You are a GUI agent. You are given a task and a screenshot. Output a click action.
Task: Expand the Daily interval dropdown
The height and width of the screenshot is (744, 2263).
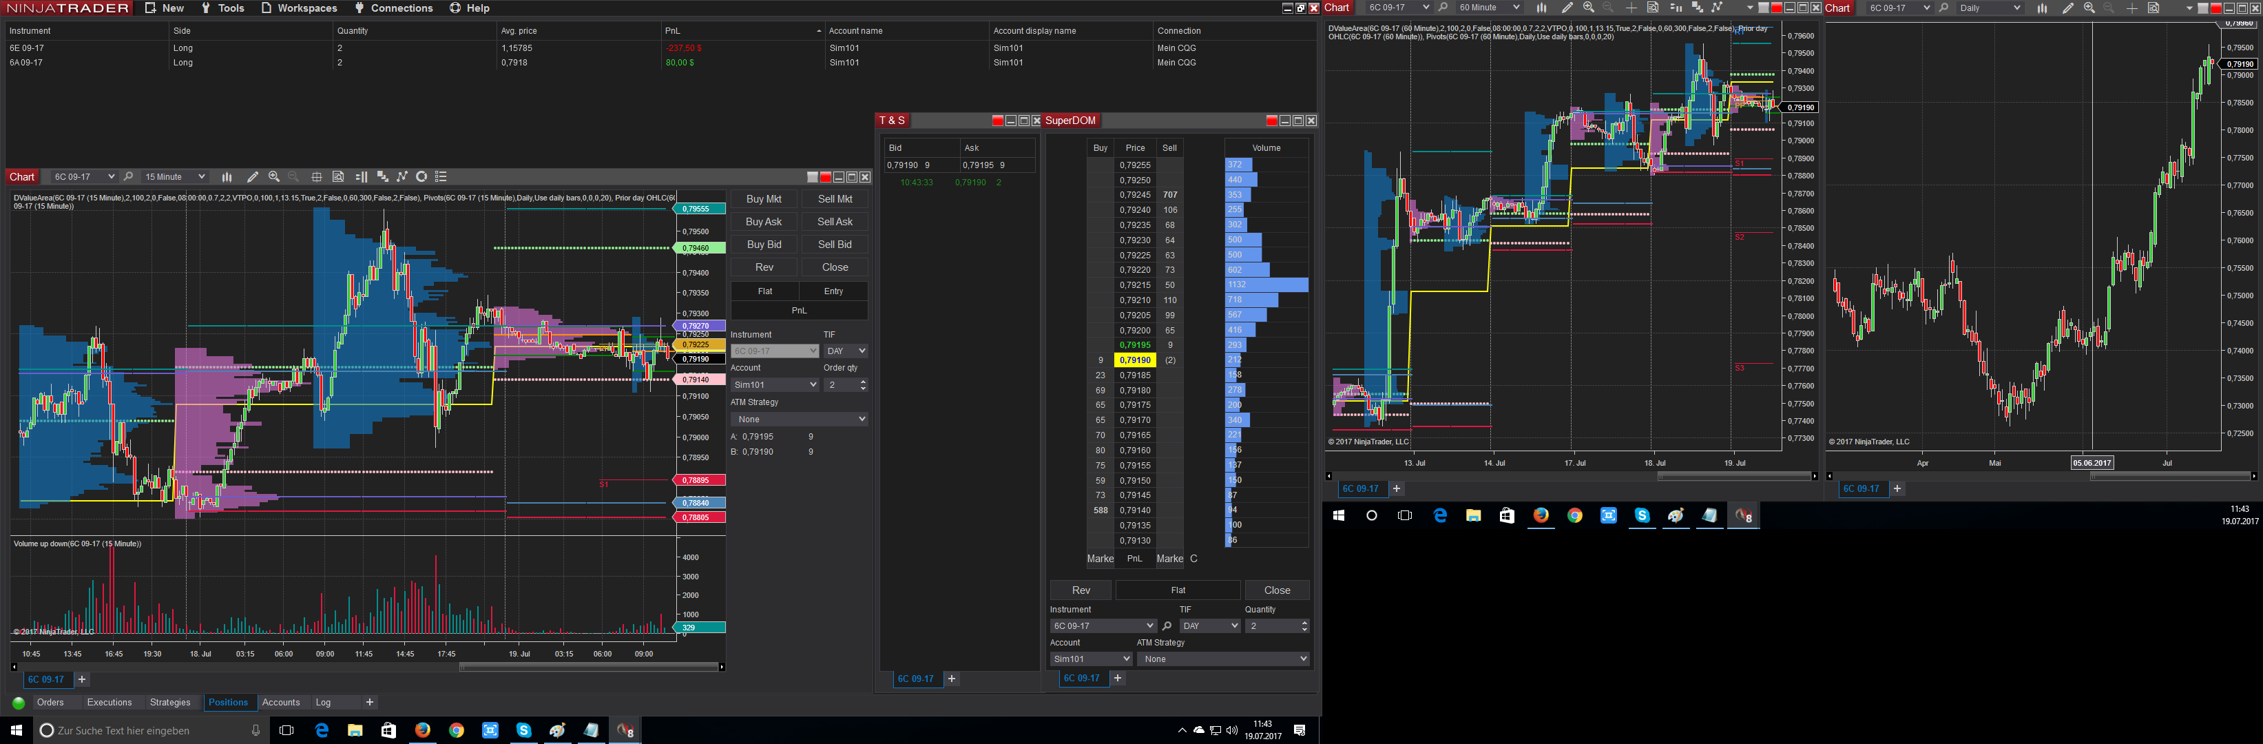[2017, 8]
